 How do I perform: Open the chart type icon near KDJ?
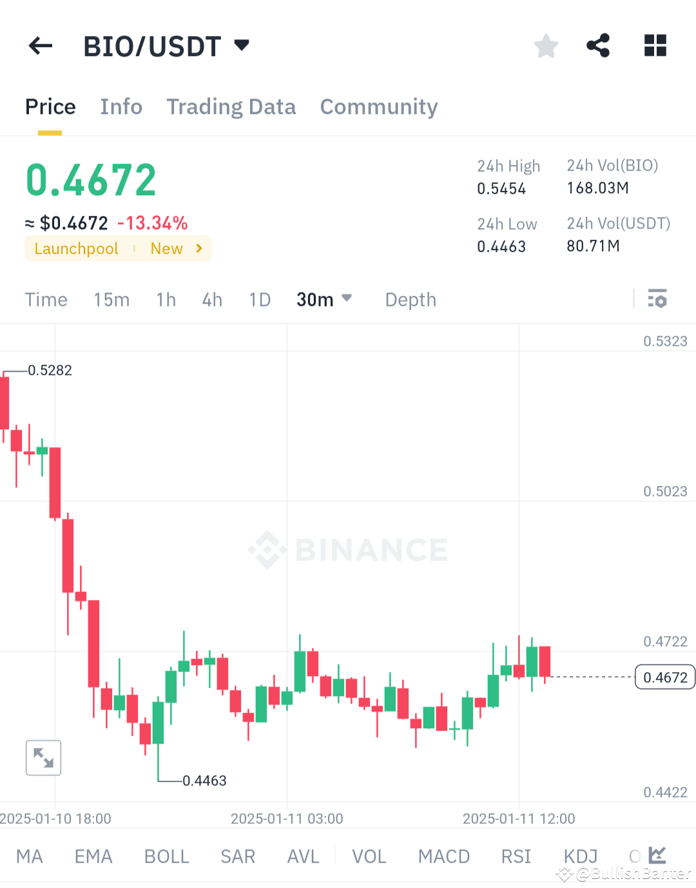(657, 855)
